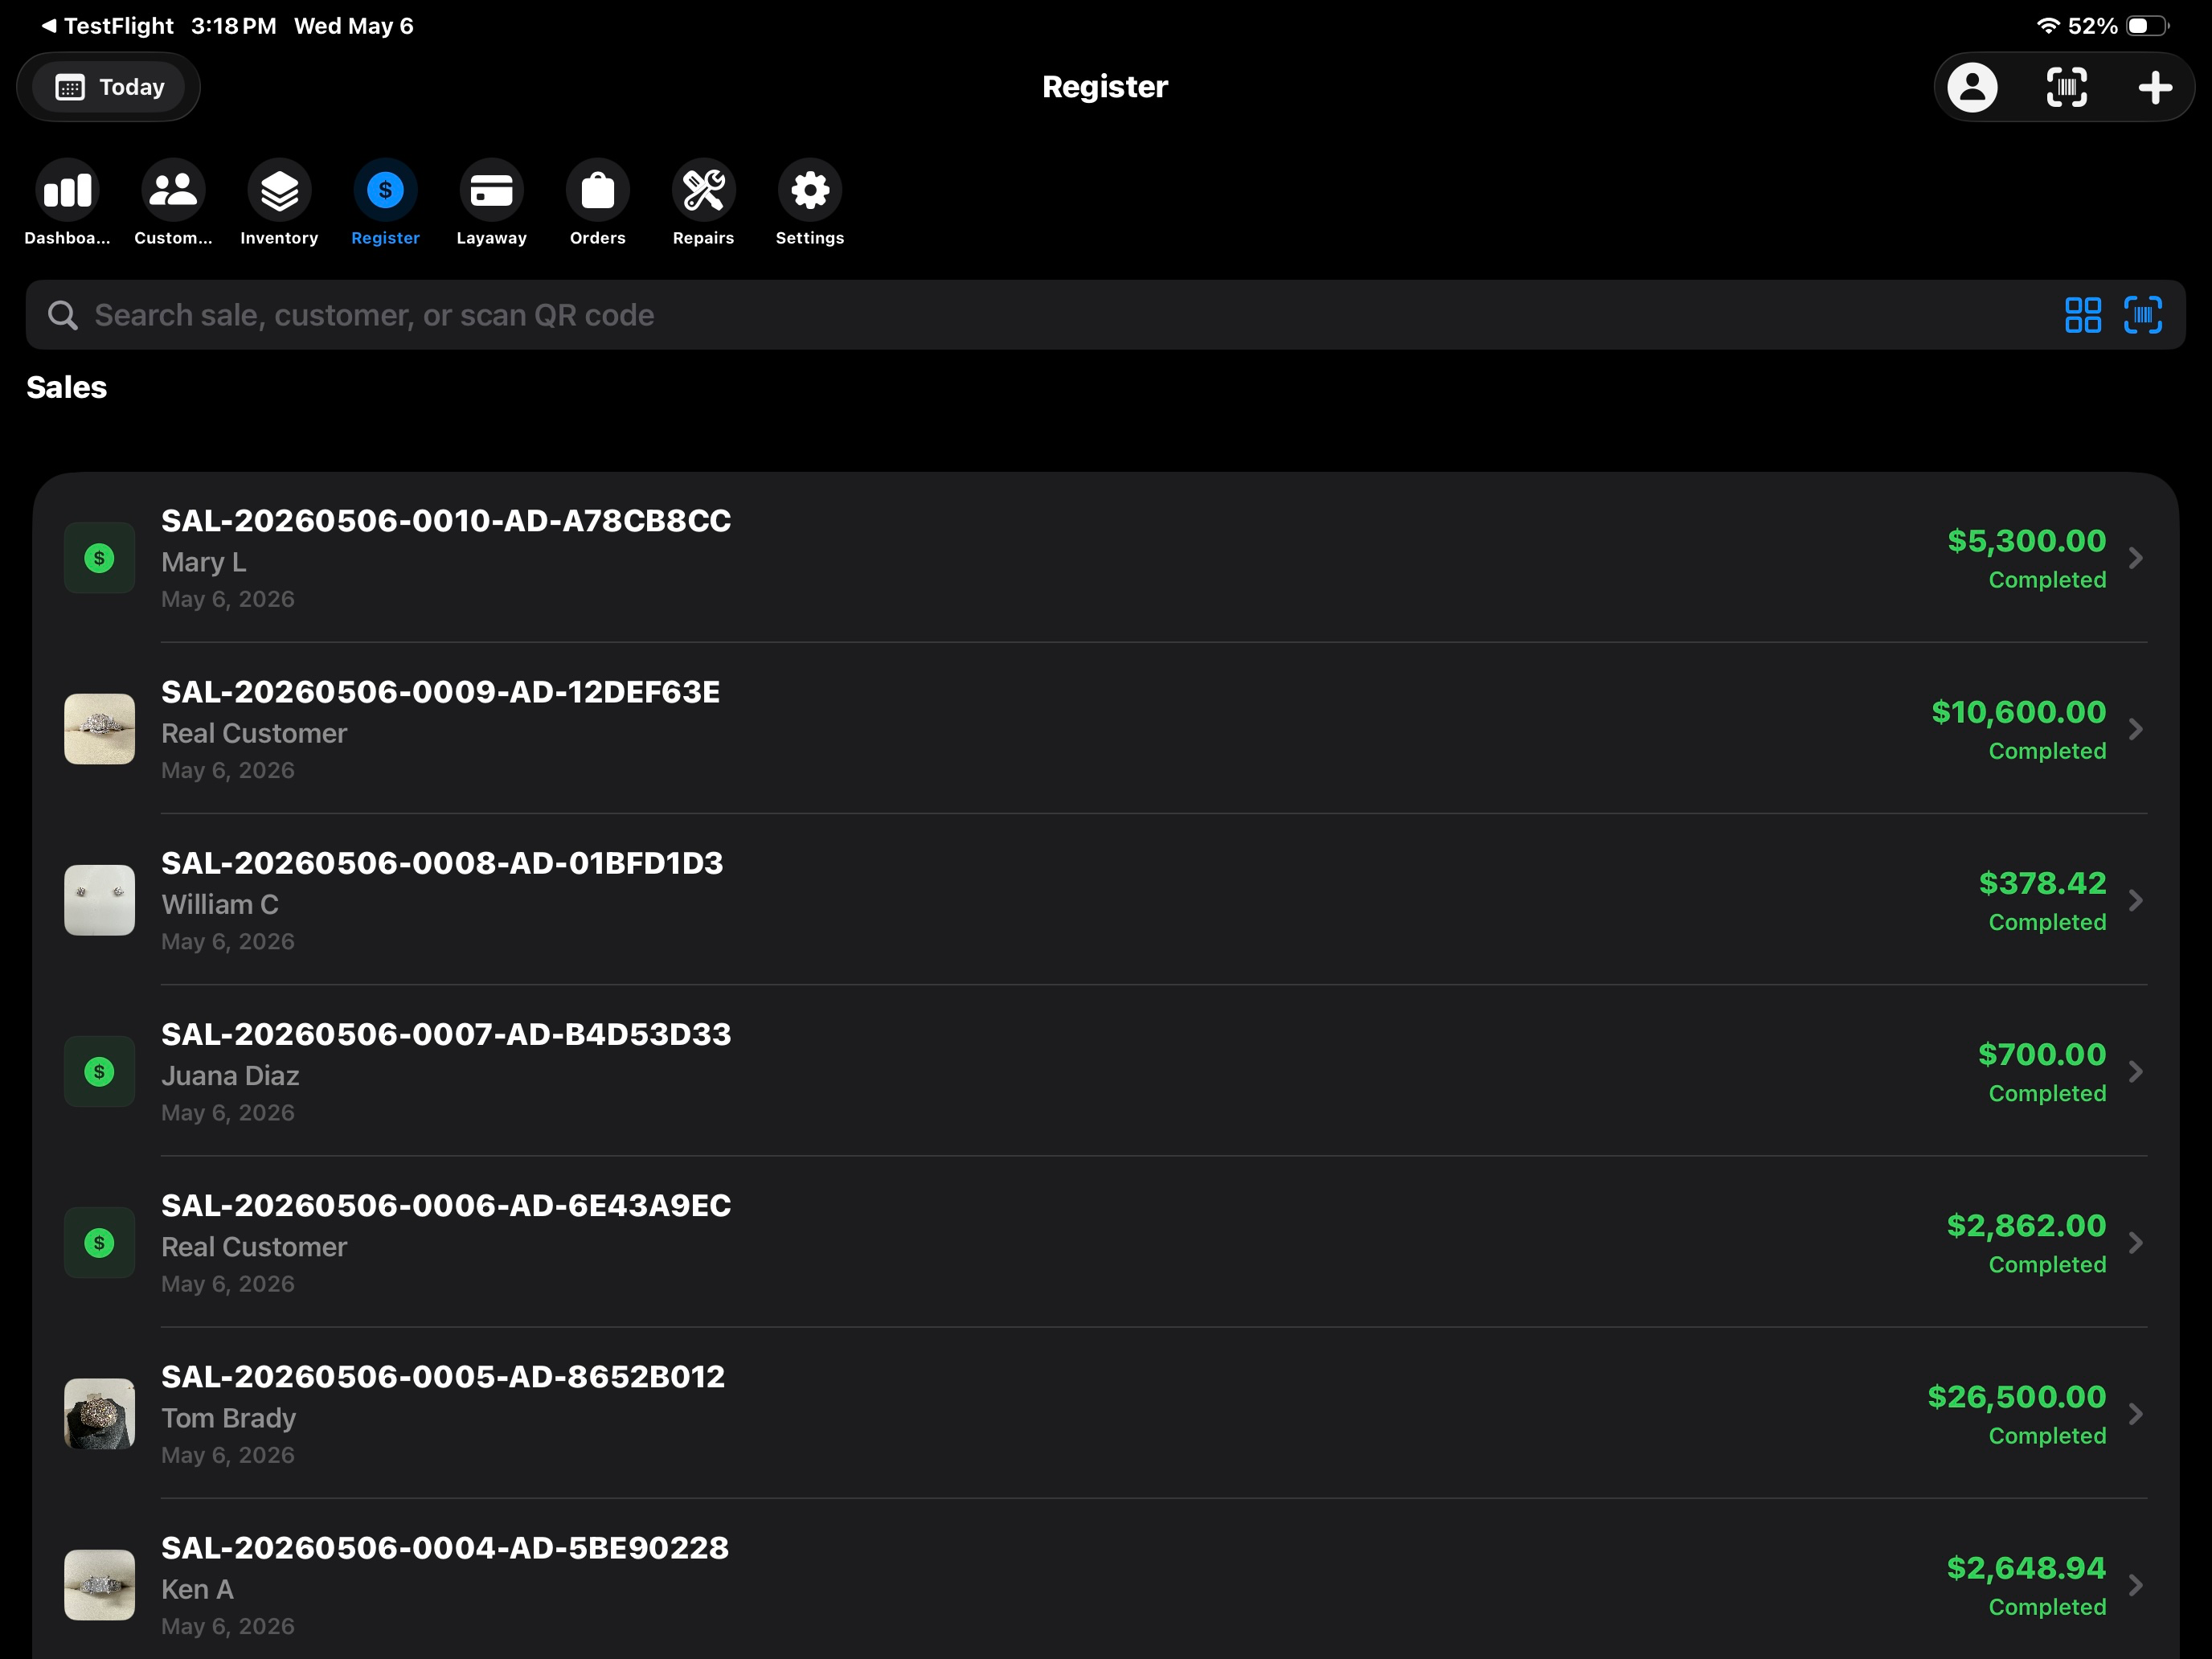Tap the plus icon to add sale
Image resolution: width=2212 pixels, height=1659 pixels.
(x=2155, y=87)
